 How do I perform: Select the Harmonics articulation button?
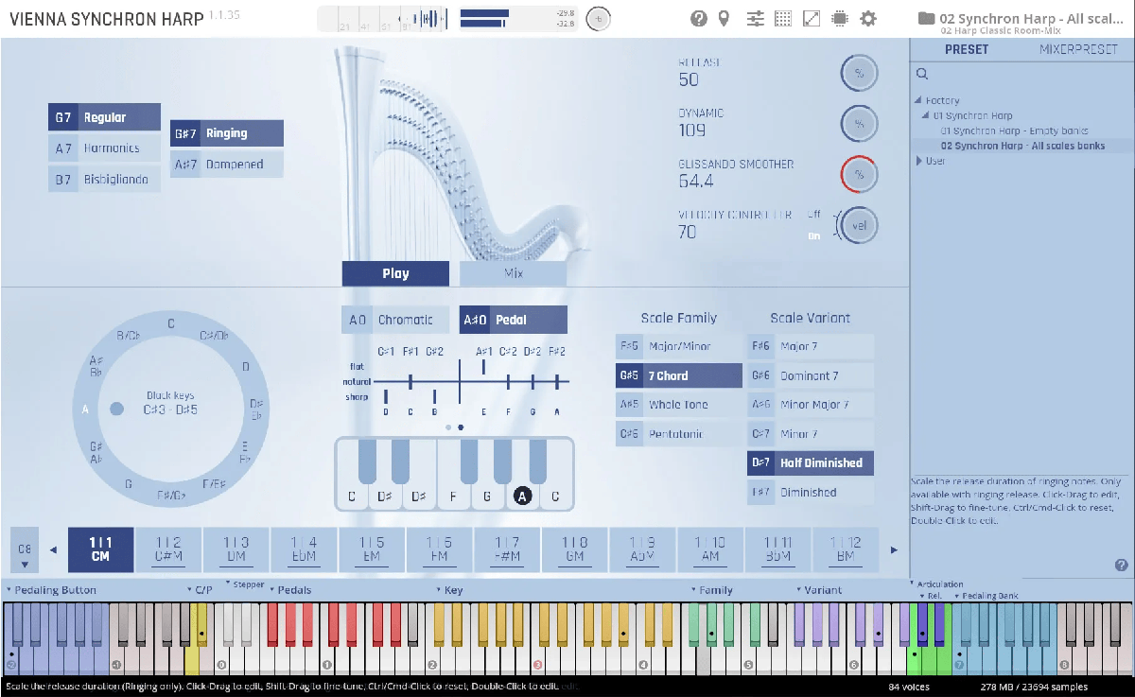[105, 148]
